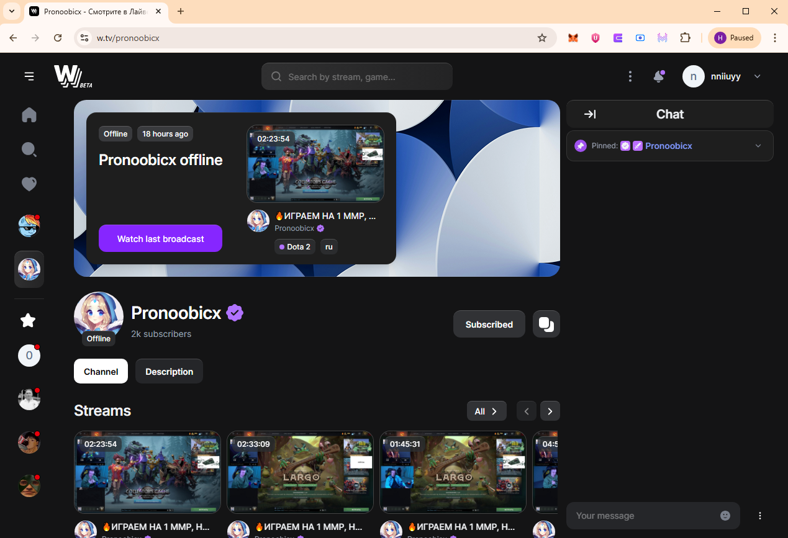Open notifications bell
The image size is (788, 538).
click(658, 76)
